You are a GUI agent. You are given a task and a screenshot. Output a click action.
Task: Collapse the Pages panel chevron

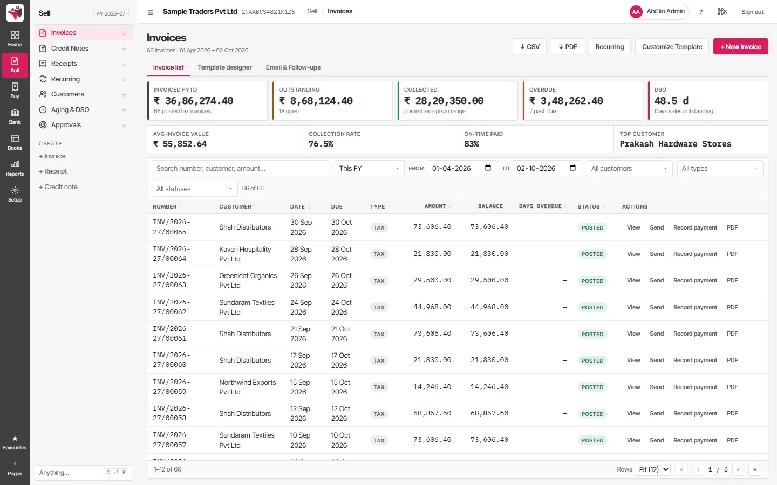click(x=15, y=468)
